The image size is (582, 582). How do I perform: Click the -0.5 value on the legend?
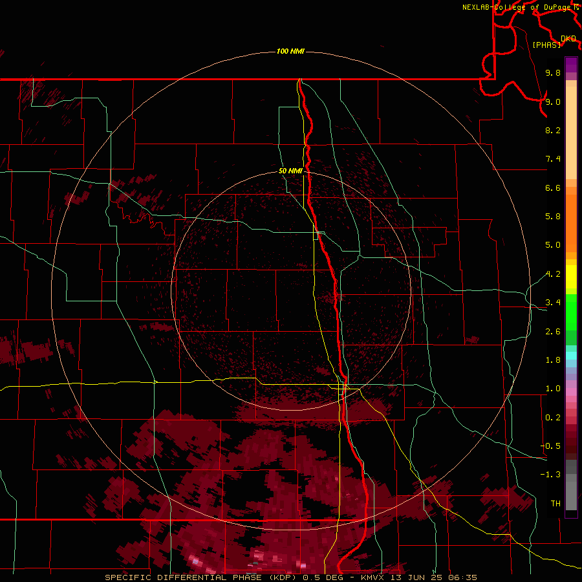tap(550, 446)
